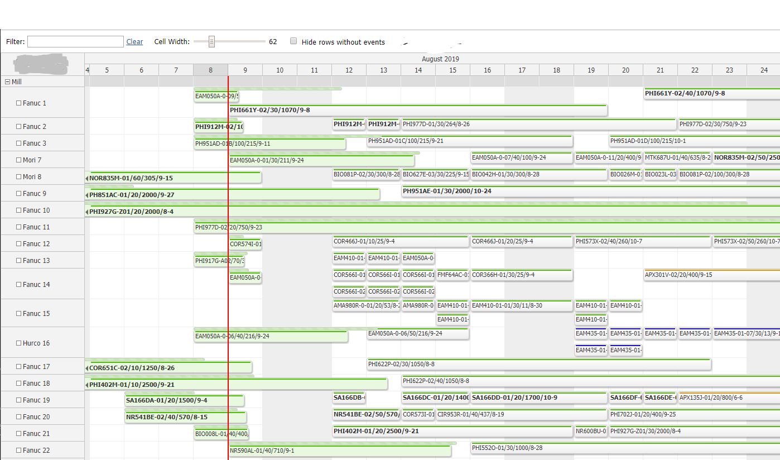Toggle the Fanuc 10 row checkbox
The image size is (780, 460).
[18, 210]
